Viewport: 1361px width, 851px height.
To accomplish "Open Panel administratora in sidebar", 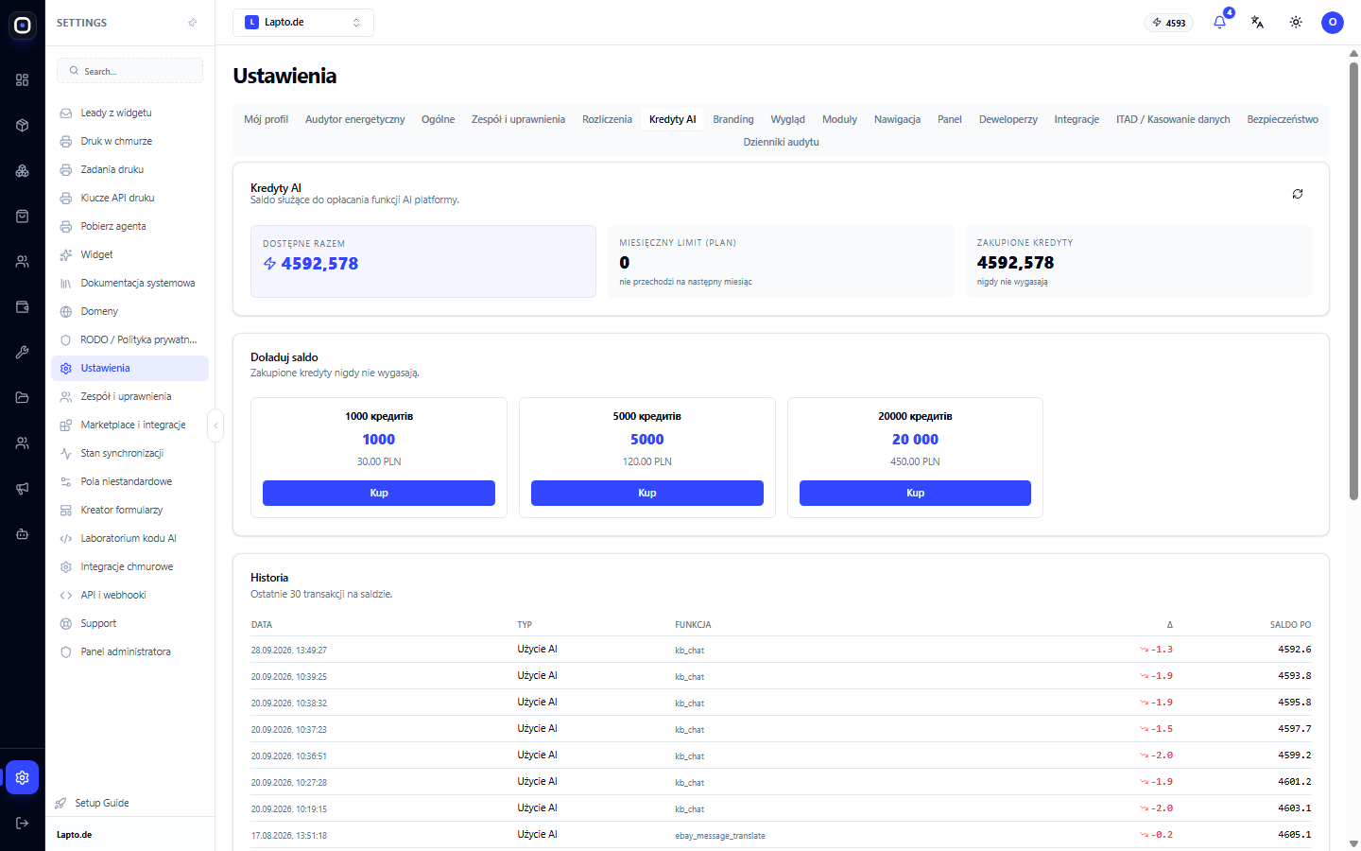I will pyautogui.click(x=129, y=651).
